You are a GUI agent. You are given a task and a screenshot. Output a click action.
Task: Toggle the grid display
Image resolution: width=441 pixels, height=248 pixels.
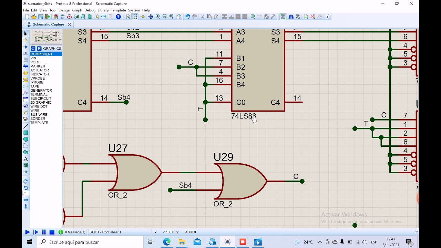pos(135,17)
